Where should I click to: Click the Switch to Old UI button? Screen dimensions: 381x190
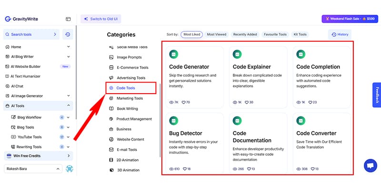(101, 19)
